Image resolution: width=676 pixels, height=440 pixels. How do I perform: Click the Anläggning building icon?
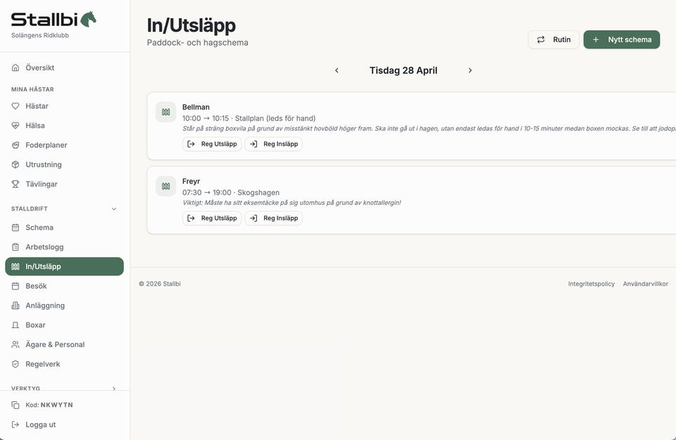coord(15,306)
